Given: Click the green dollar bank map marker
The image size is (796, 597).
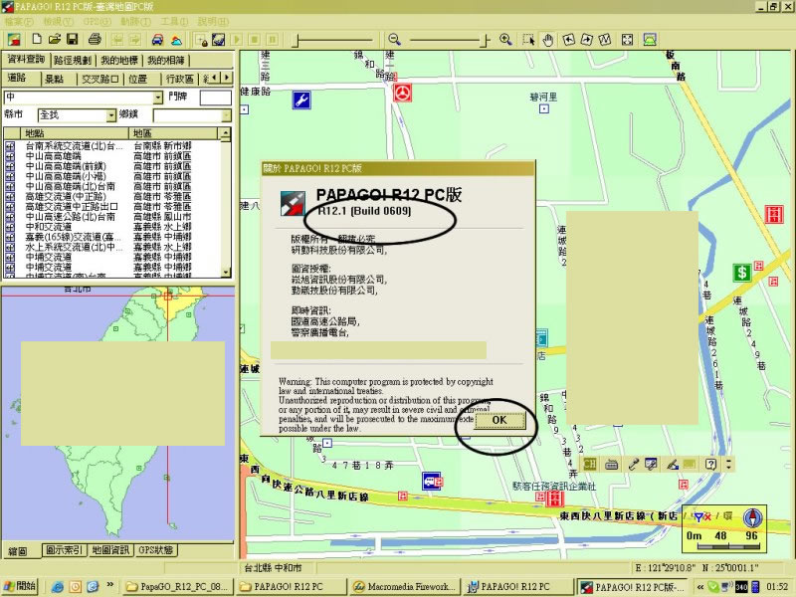Looking at the screenshot, I should coord(741,273).
